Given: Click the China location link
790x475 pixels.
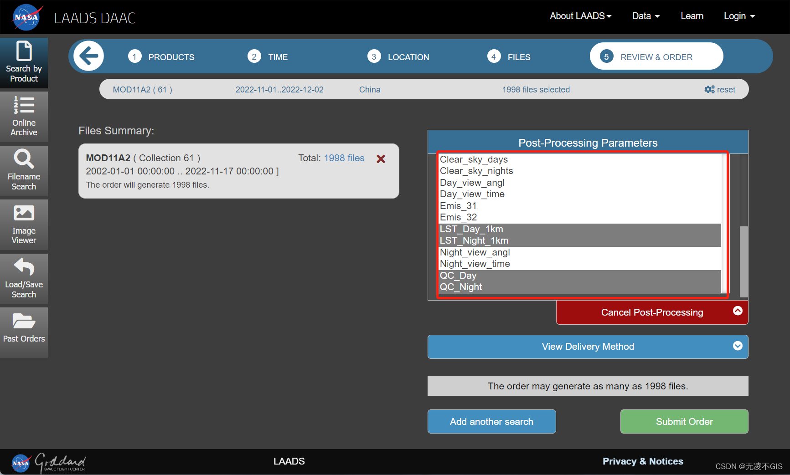Looking at the screenshot, I should coord(370,90).
